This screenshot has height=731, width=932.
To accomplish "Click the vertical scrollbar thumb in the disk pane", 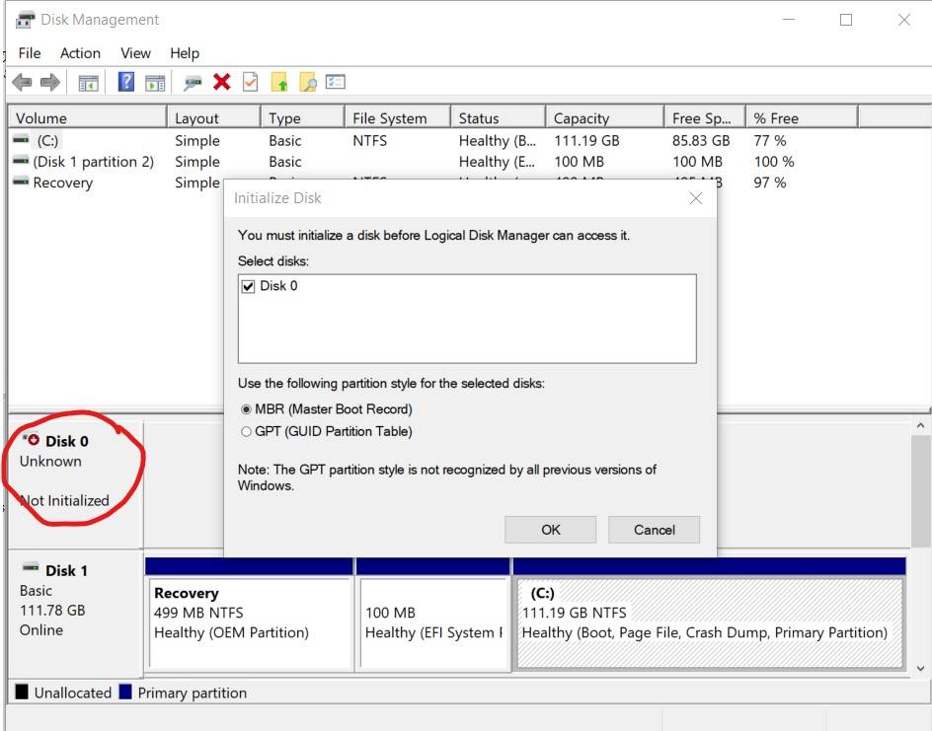I will coord(920,491).
